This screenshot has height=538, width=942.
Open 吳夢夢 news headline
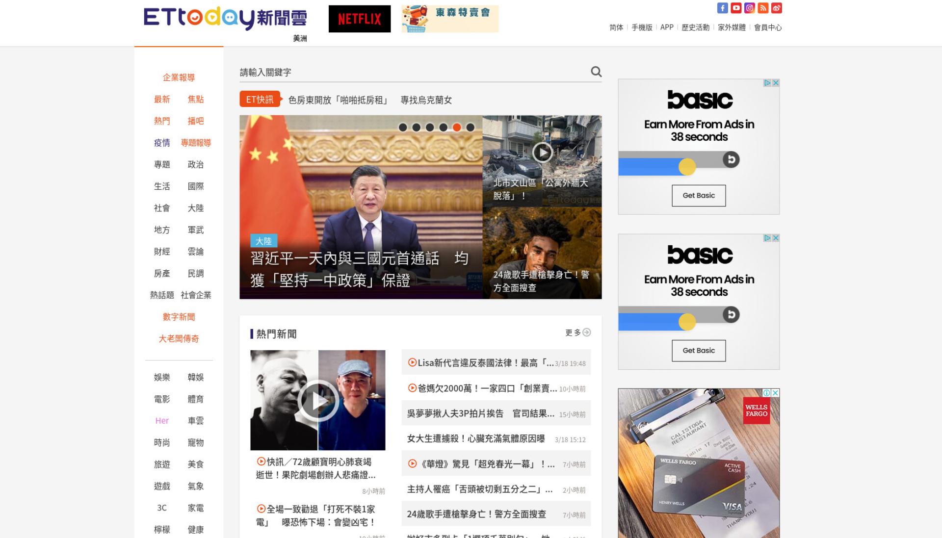pos(481,413)
